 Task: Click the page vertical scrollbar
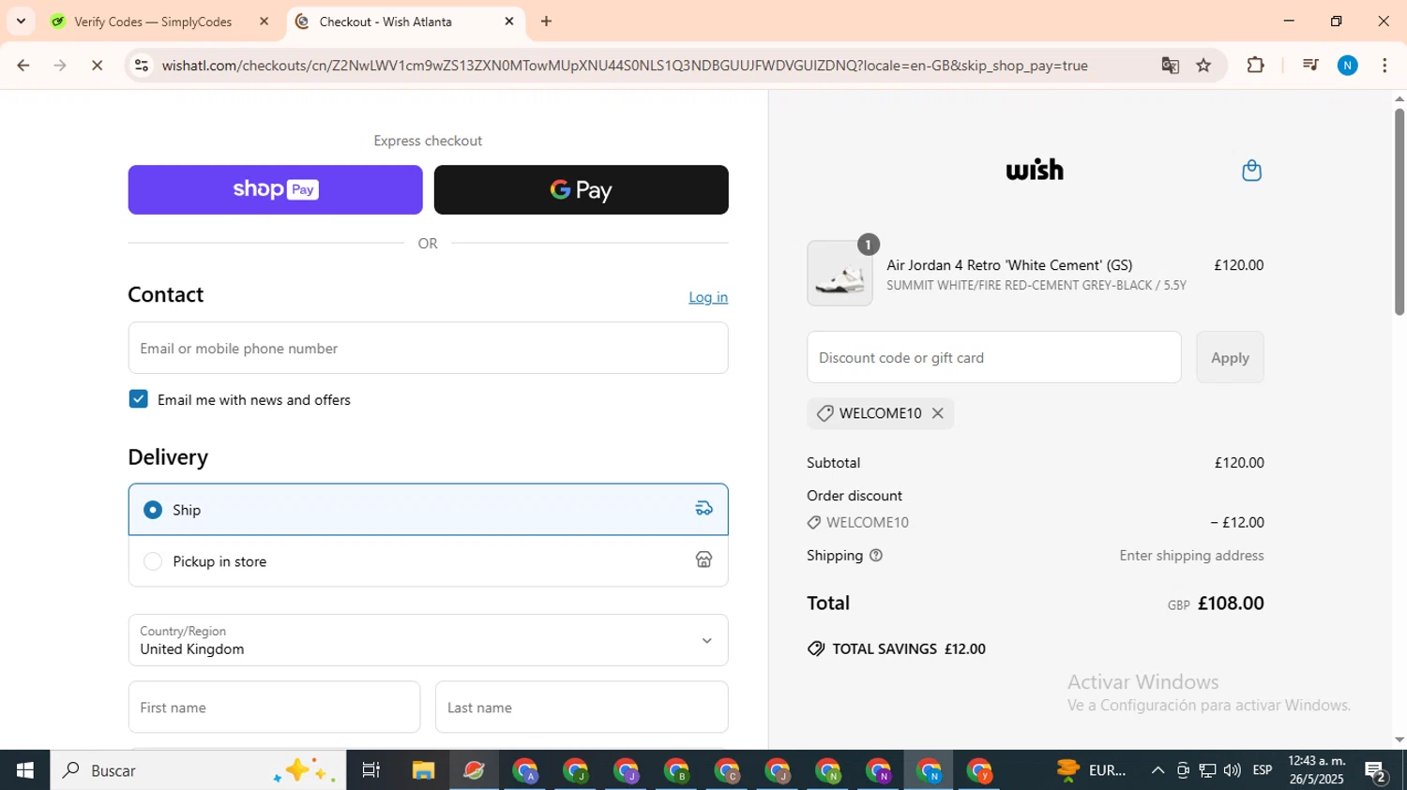pyautogui.click(x=1399, y=212)
